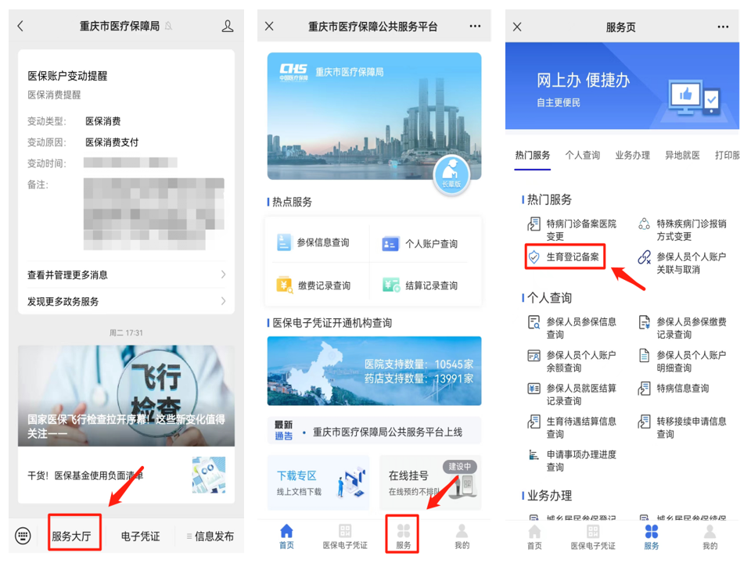
Task: Switch to 业务办理 category tab
Action: click(632, 155)
